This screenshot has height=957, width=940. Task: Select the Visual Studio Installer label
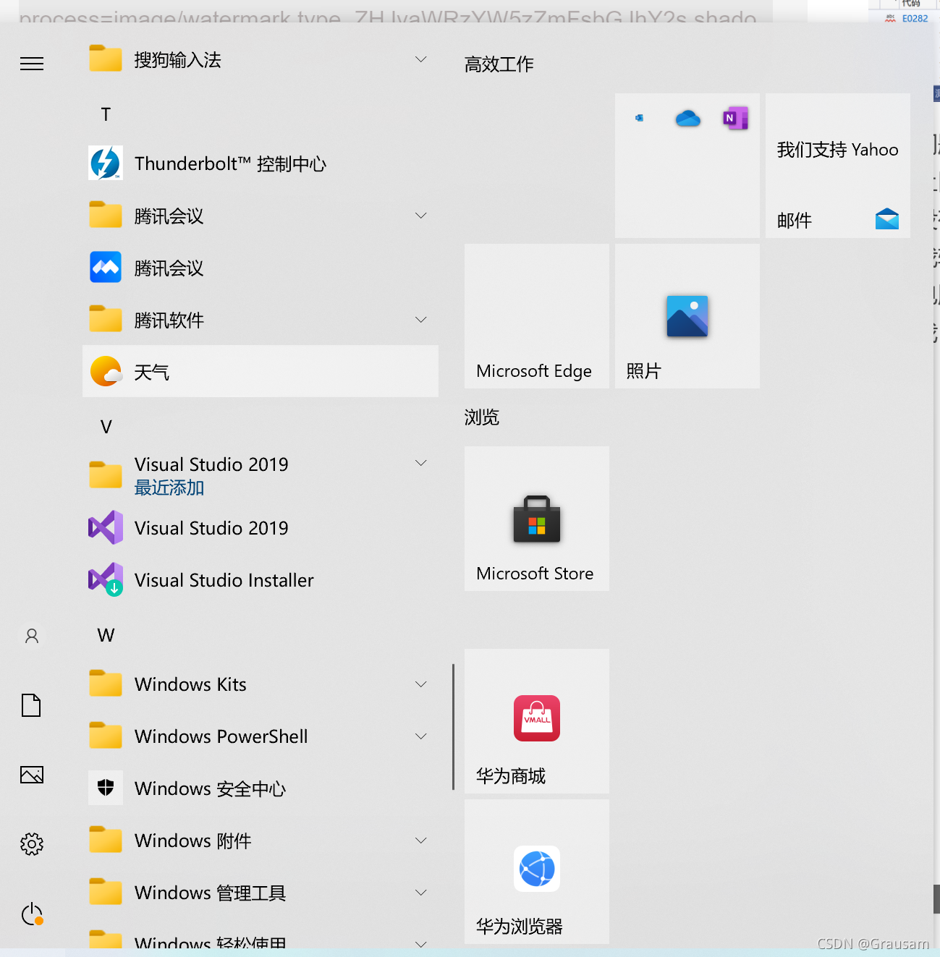pyautogui.click(x=224, y=580)
